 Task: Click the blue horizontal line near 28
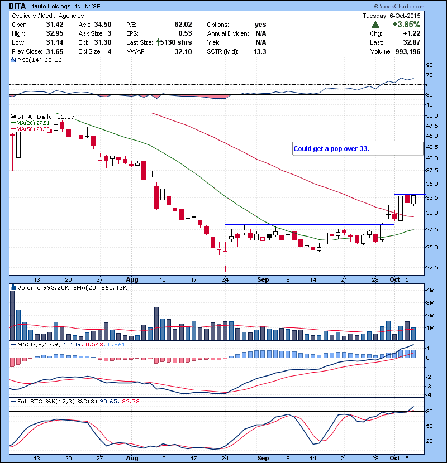tap(310, 225)
